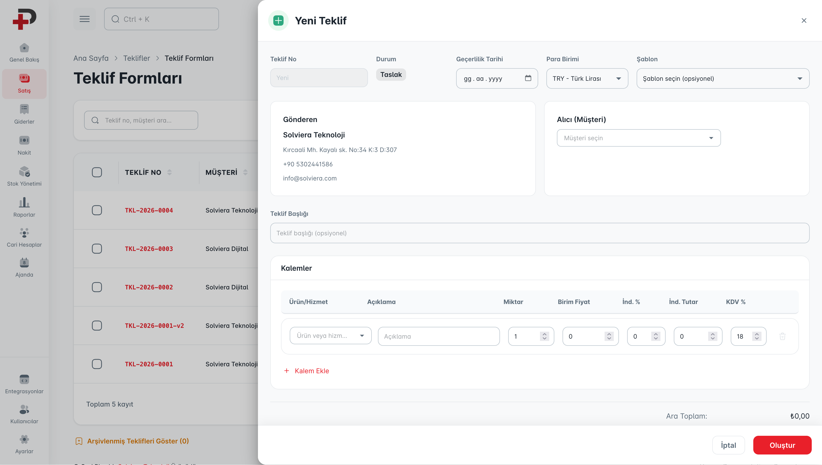The height and width of the screenshot is (465, 822).
Task: Select all rows with header checkbox
Action: click(97, 173)
